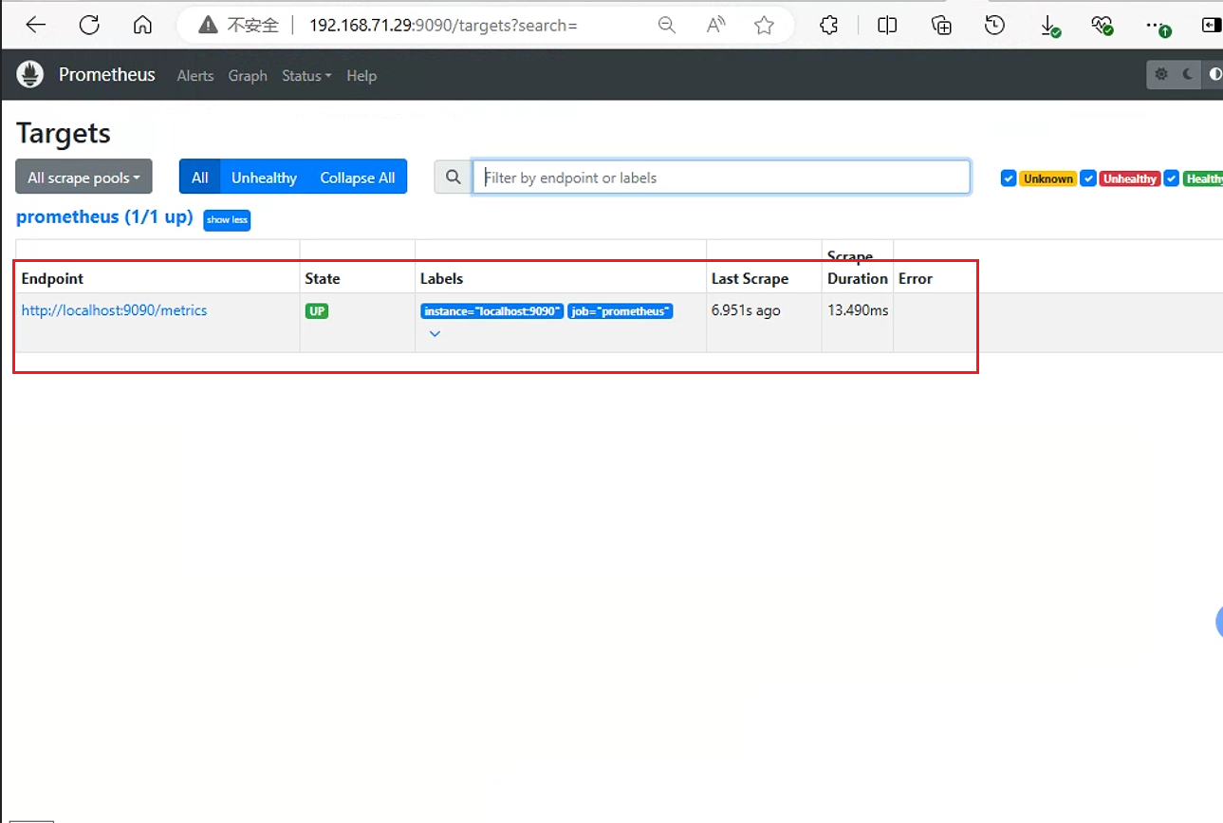Open the browser home page icon
1223x823 pixels.
(x=142, y=26)
